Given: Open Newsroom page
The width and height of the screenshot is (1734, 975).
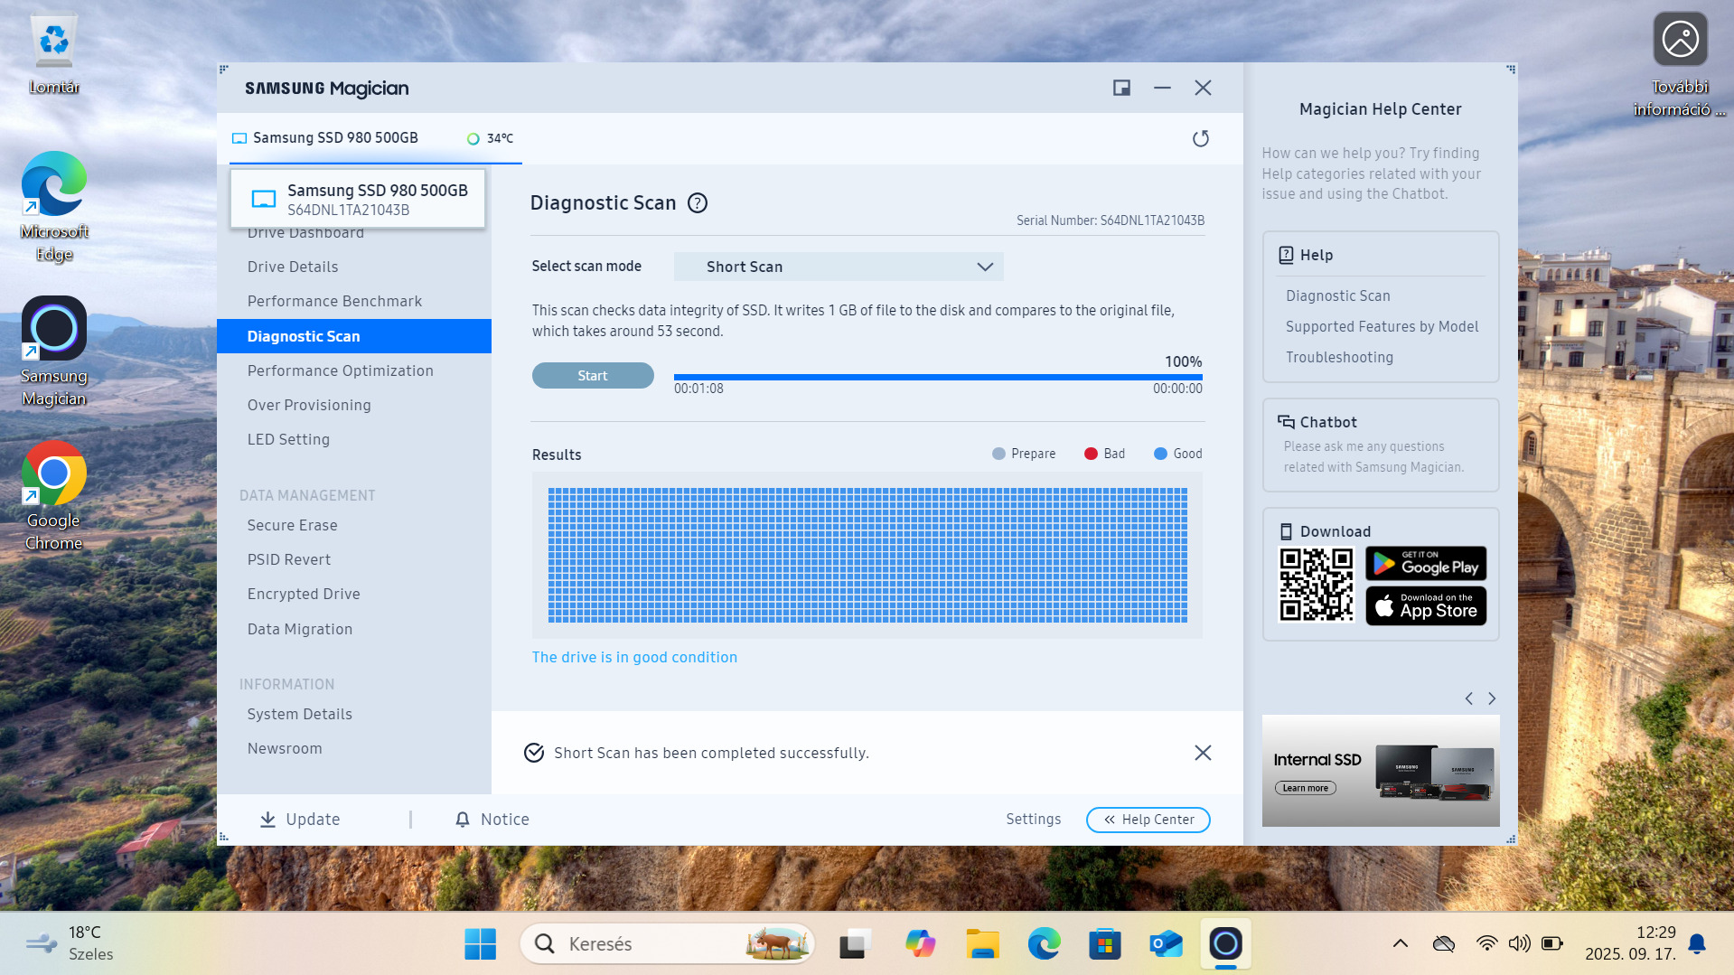Looking at the screenshot, I should [285, 748].
